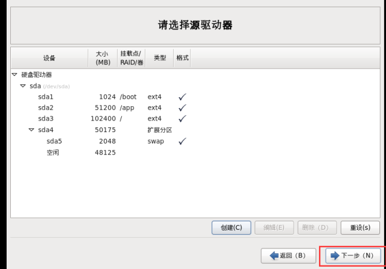Click the 重设(s) button
Screen dimensions: 386x269
[360, 227]
